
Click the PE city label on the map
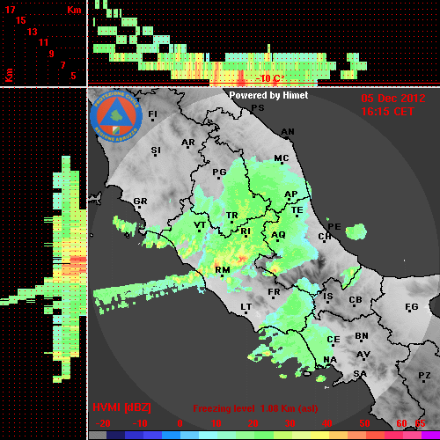click(334, 226)
